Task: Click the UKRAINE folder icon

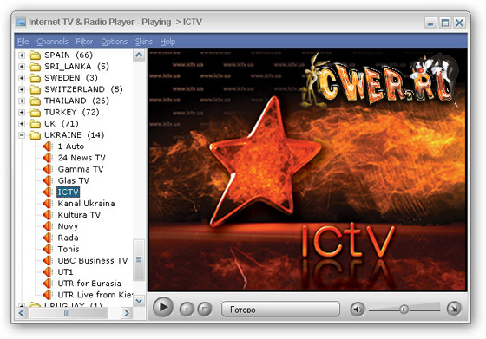Action: [35, 135]
